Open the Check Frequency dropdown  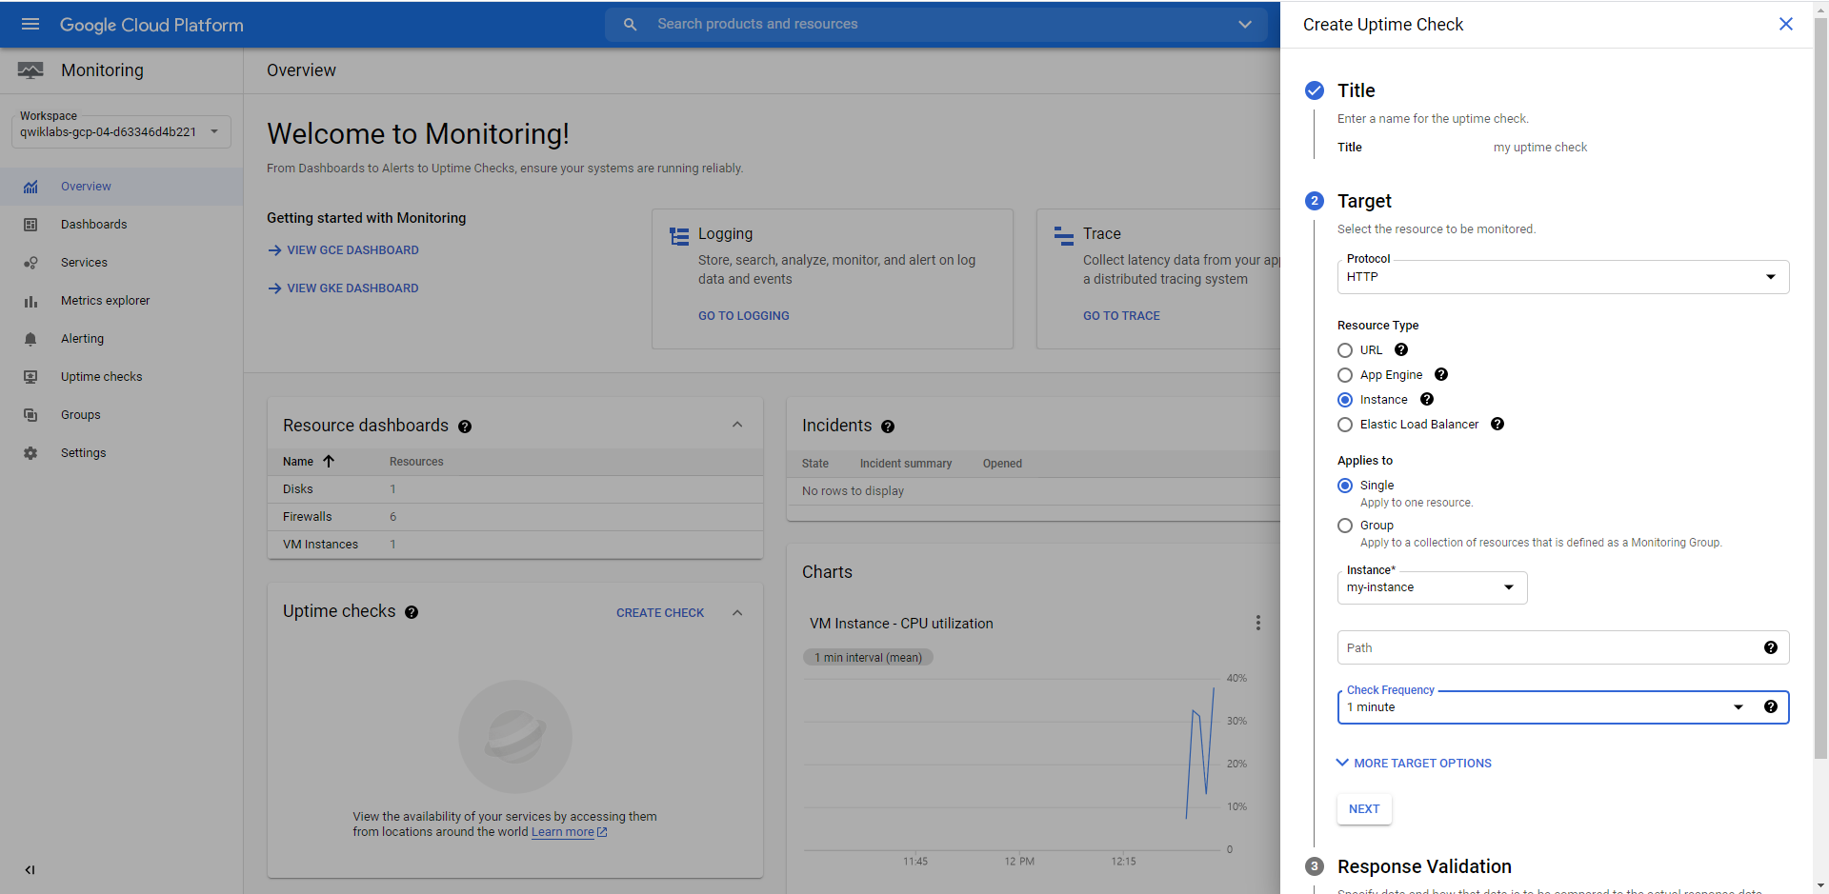(1563, 707)
